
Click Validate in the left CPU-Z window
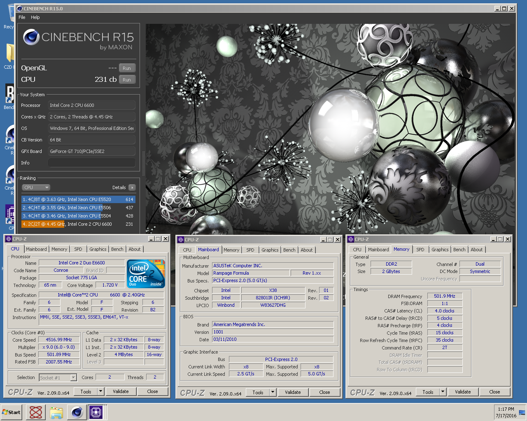click(121, 391)
